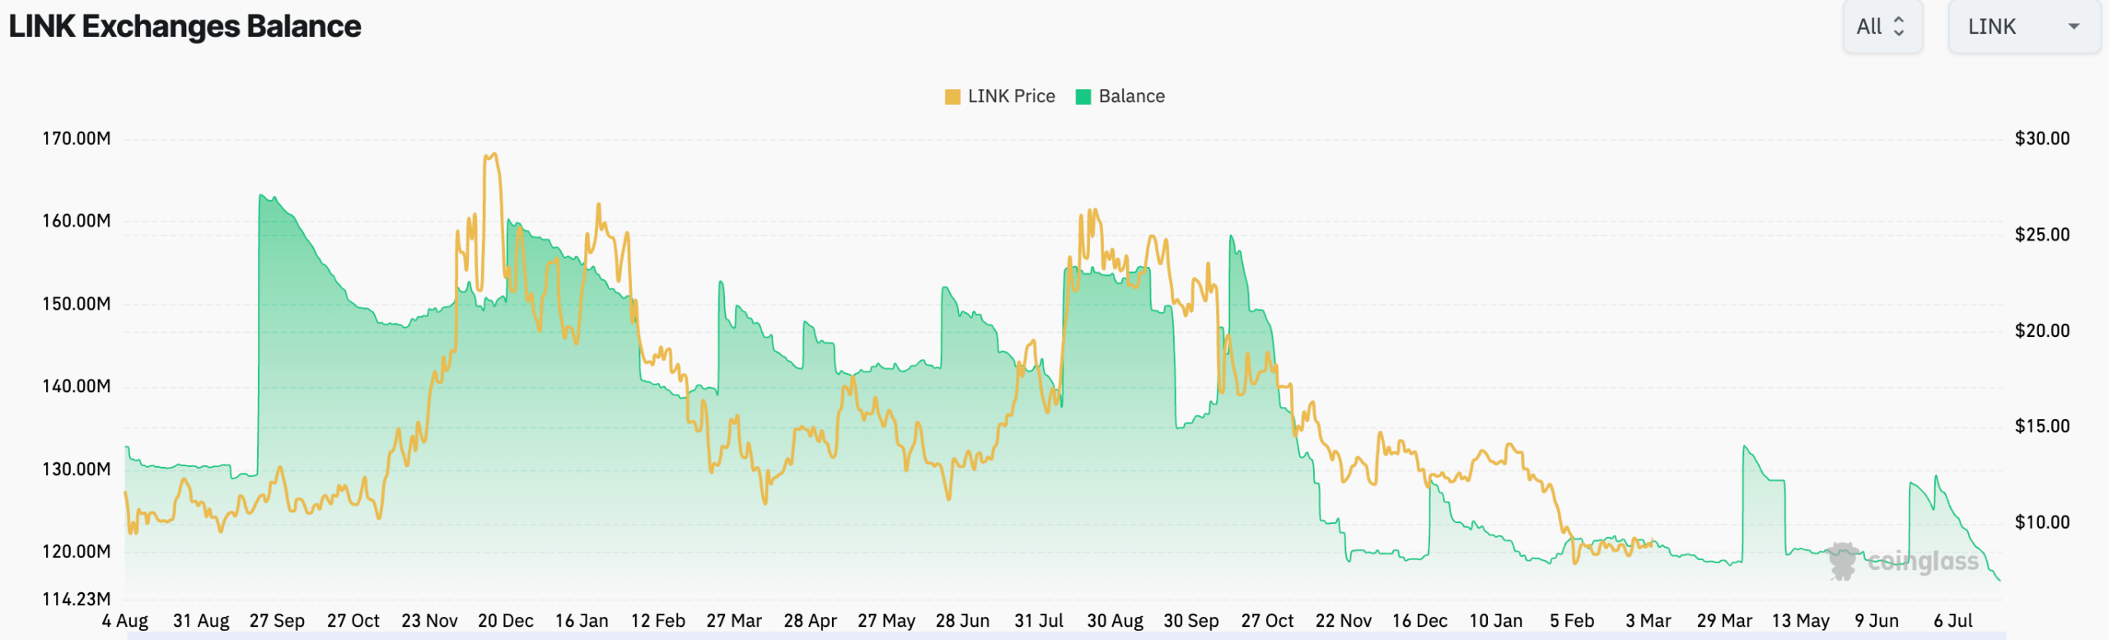Click the coinglass watermark logo

coord(1903,561)
